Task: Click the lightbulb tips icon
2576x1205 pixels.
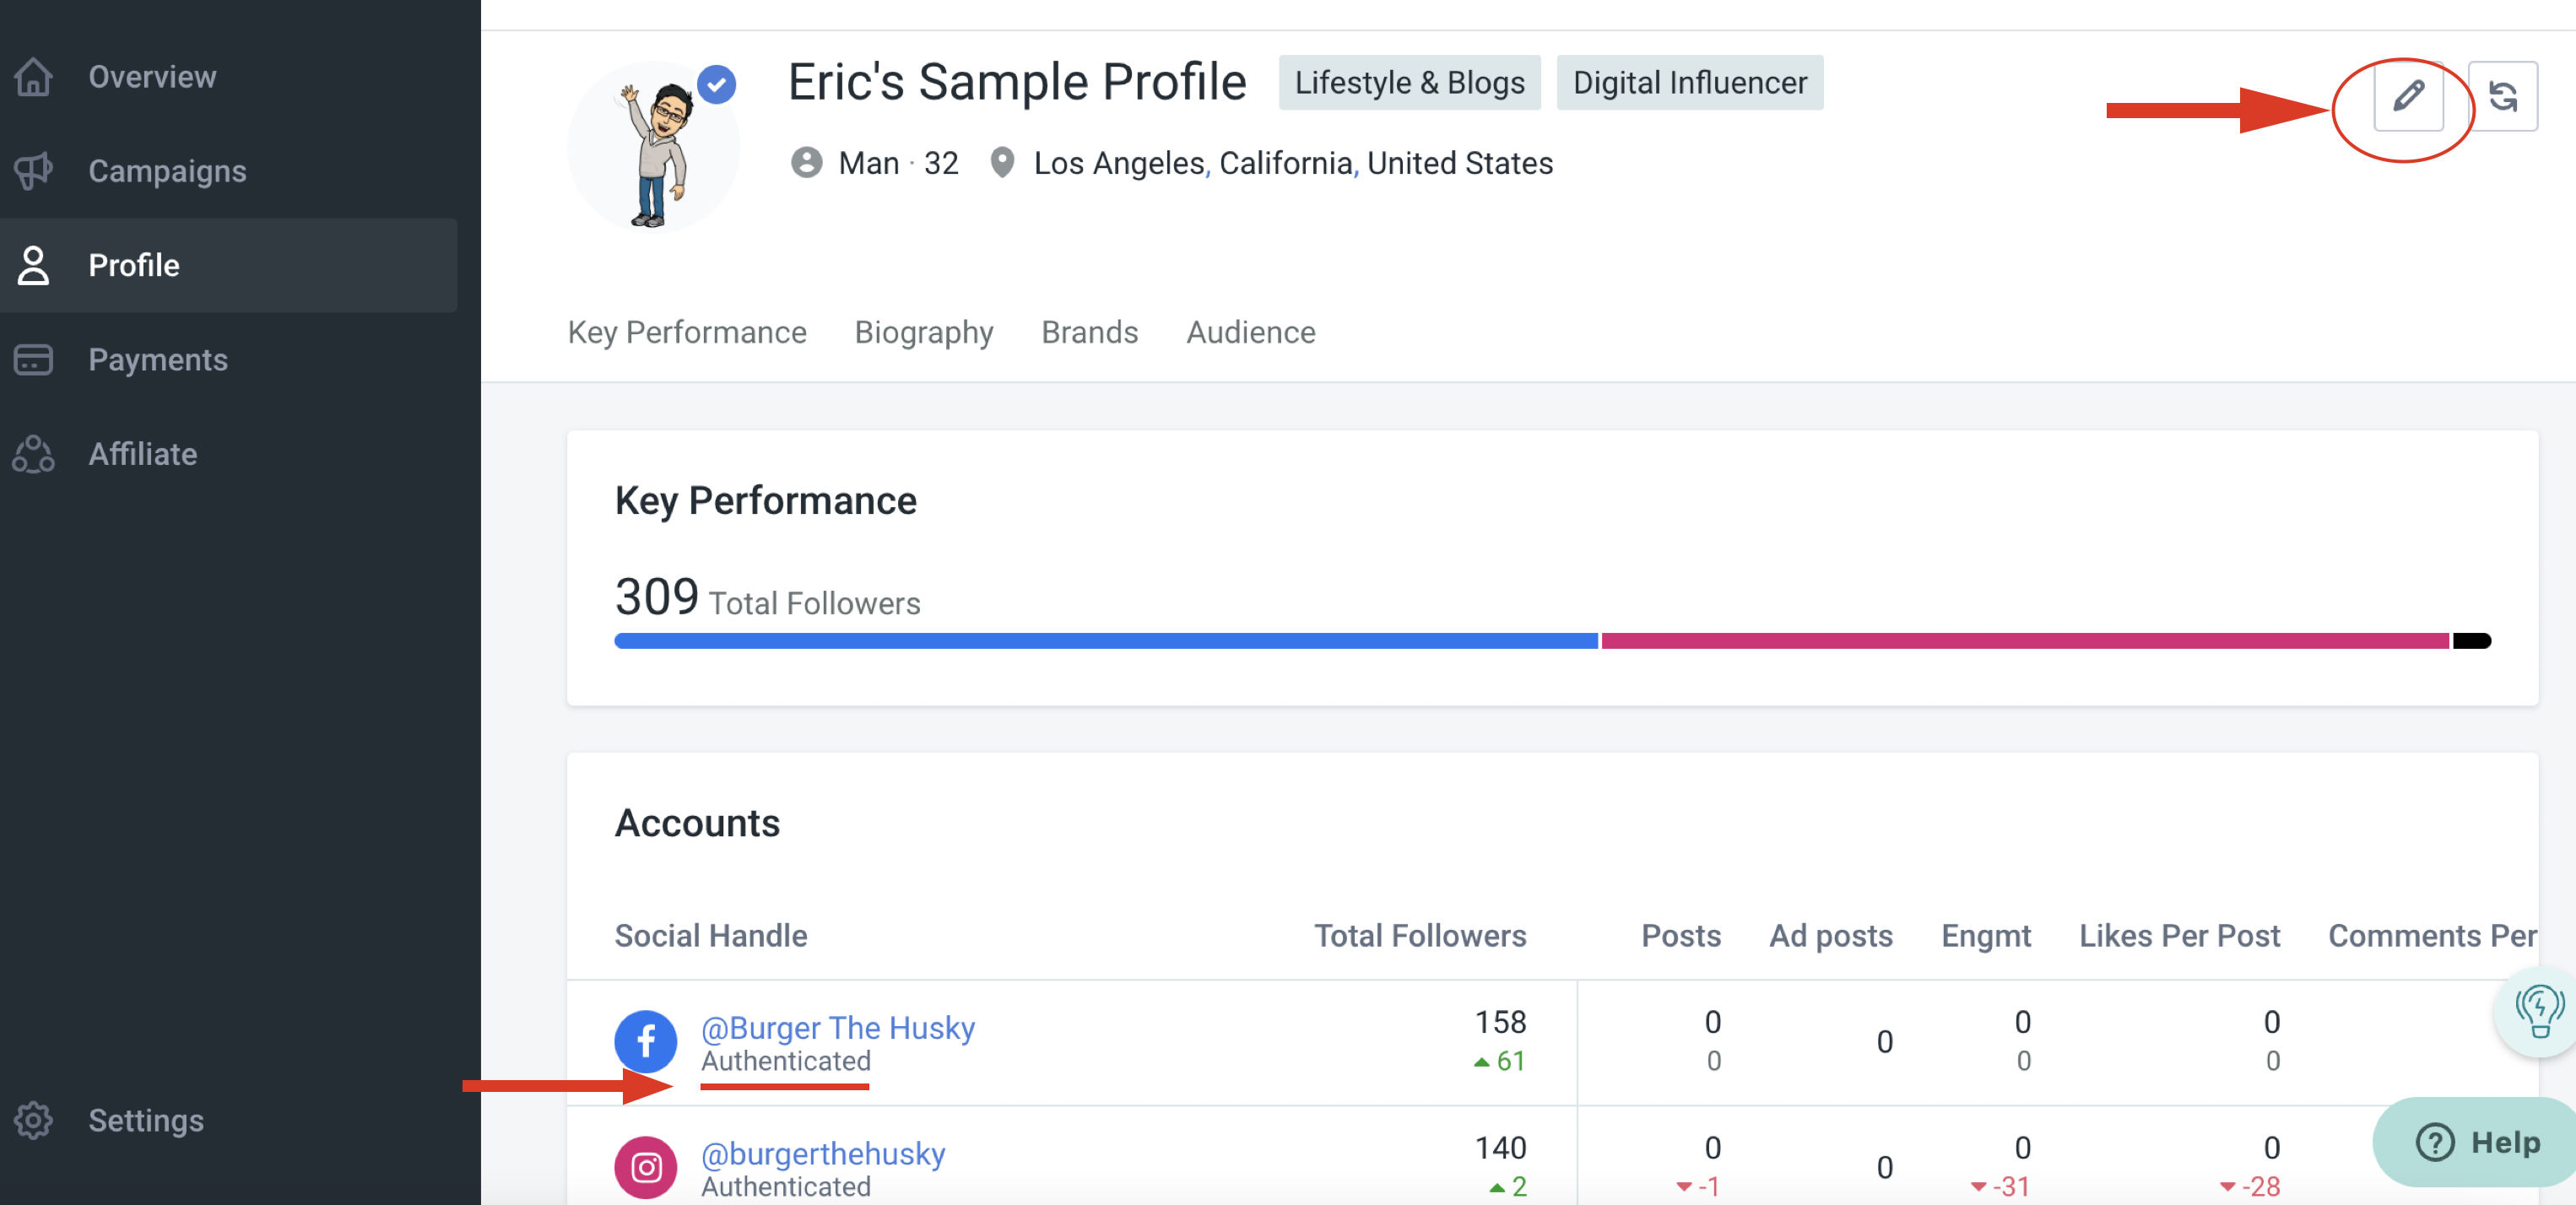Action: (x=2538, y=1013)
